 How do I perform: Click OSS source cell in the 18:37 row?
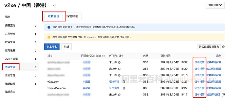pyautogui.click(x=145, y=62)
